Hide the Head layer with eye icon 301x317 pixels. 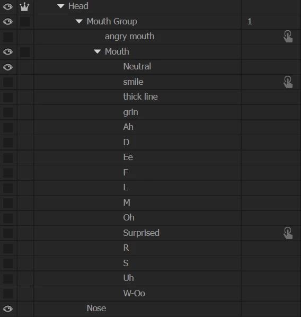pos(8,7)
